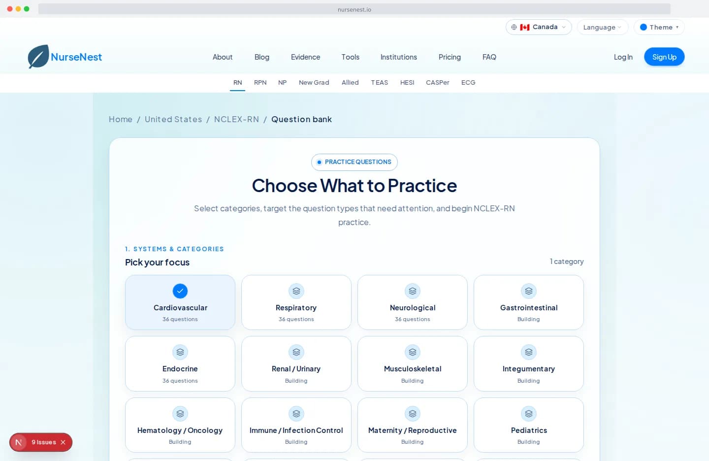Viewport: 709px width, 461px height.
Task: Click the 'Question bank' breadcrumb text
Action: coord(301,119)
